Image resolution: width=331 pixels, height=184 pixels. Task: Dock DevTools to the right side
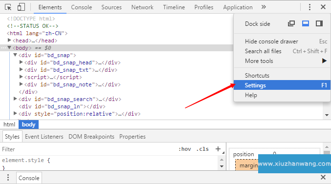click(319, 23)
